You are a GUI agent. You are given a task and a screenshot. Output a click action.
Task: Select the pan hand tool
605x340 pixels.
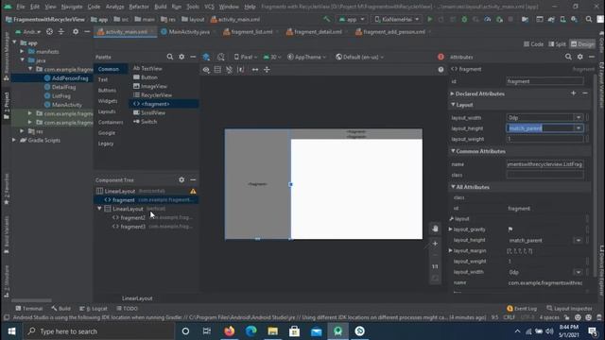point(435,229)
